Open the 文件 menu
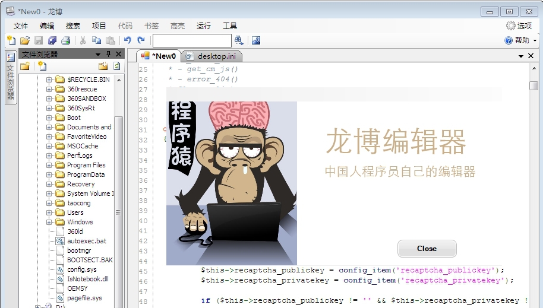 [x=20, y=26]
